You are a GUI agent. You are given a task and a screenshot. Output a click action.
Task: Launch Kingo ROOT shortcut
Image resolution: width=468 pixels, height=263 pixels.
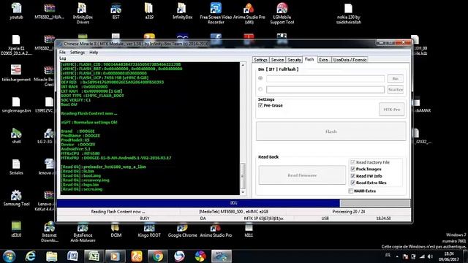click(x=149, y=231)
